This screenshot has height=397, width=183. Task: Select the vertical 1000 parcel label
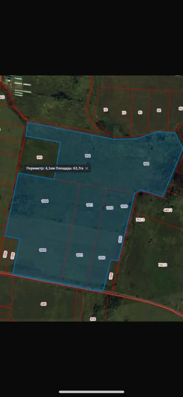coord(5,254)
